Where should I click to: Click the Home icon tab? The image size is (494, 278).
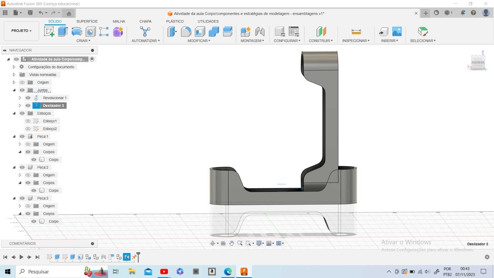pyautogui.click(x=69, y=13)
